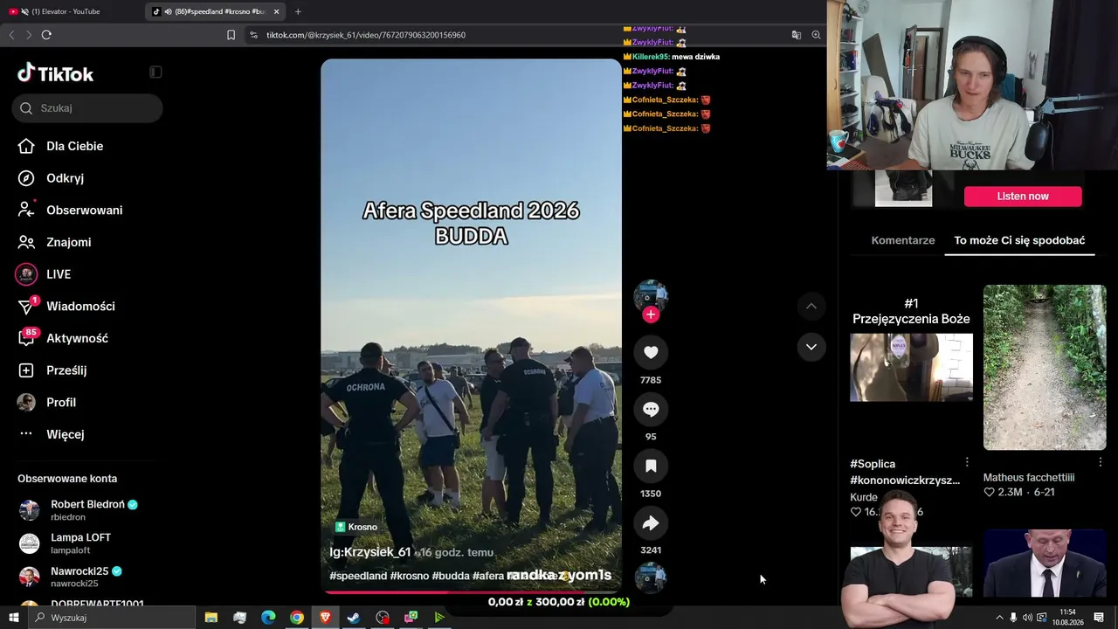Like the video with heart icon
Image resolution: width=1118 pixels, height=629 pixels.
pos(651,352)
